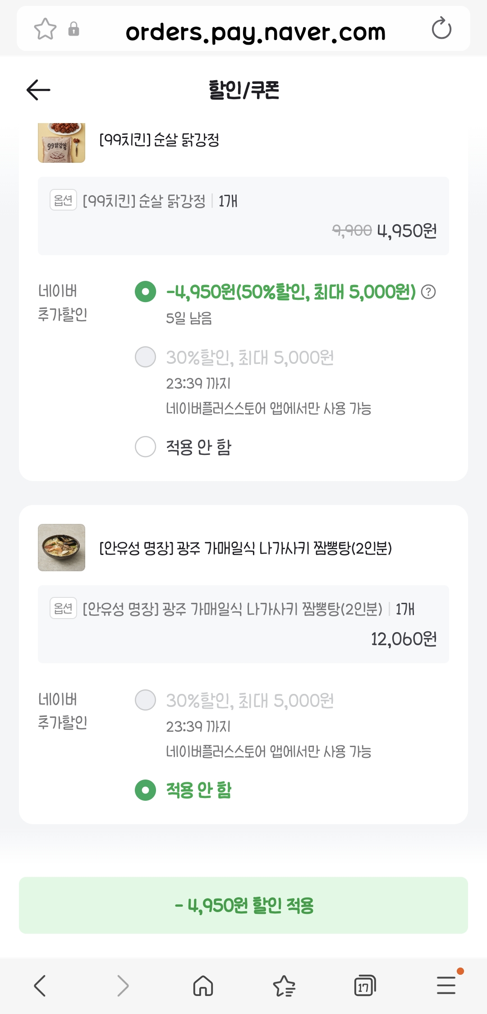Tap browser forward chevron in bottom bar
This screenshot has height=1014, width=487.
coord(123,986)
